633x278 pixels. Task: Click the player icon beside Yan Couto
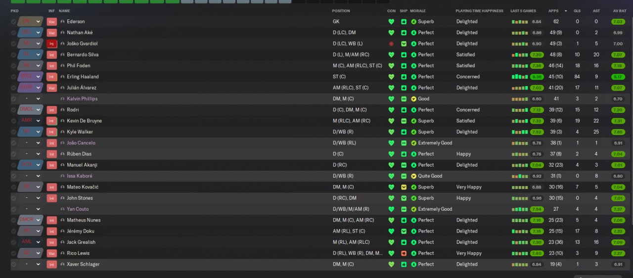point(62,209)
